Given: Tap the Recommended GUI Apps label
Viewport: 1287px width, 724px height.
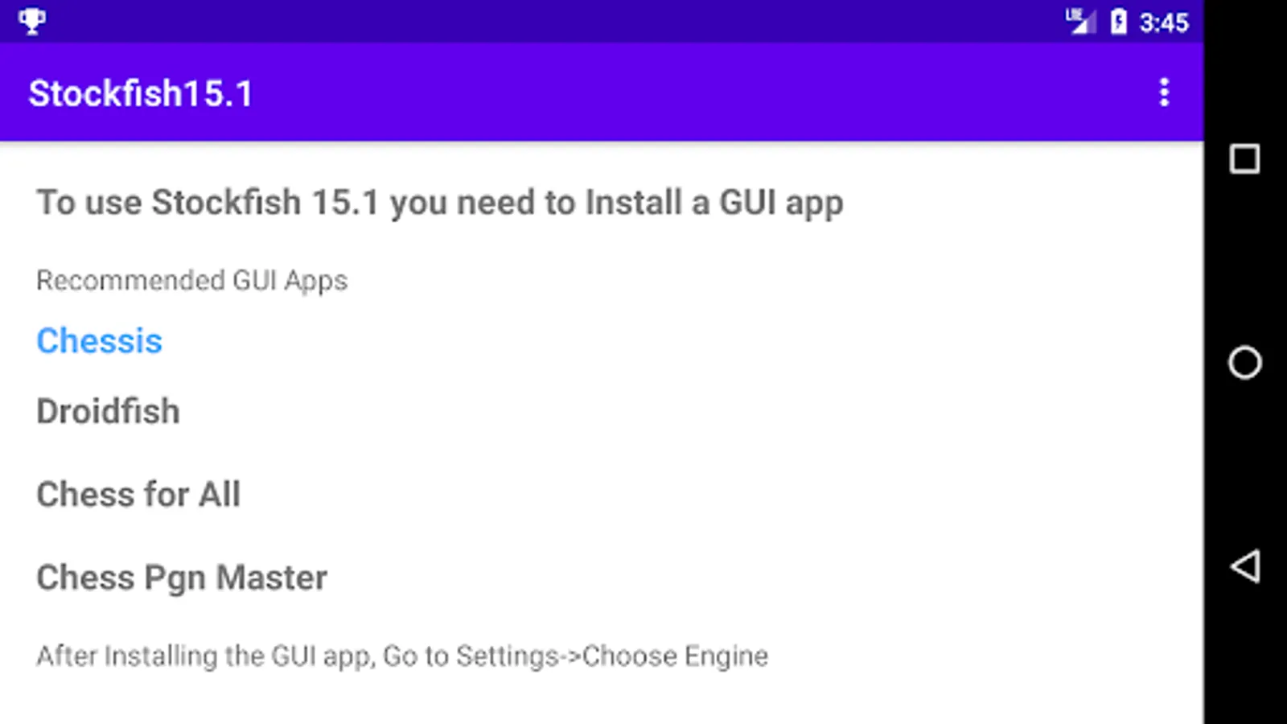Looking at the screenshot, I should coord(191,280).
